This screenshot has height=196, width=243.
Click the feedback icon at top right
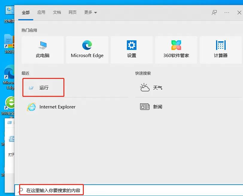(x=214, y=12)
